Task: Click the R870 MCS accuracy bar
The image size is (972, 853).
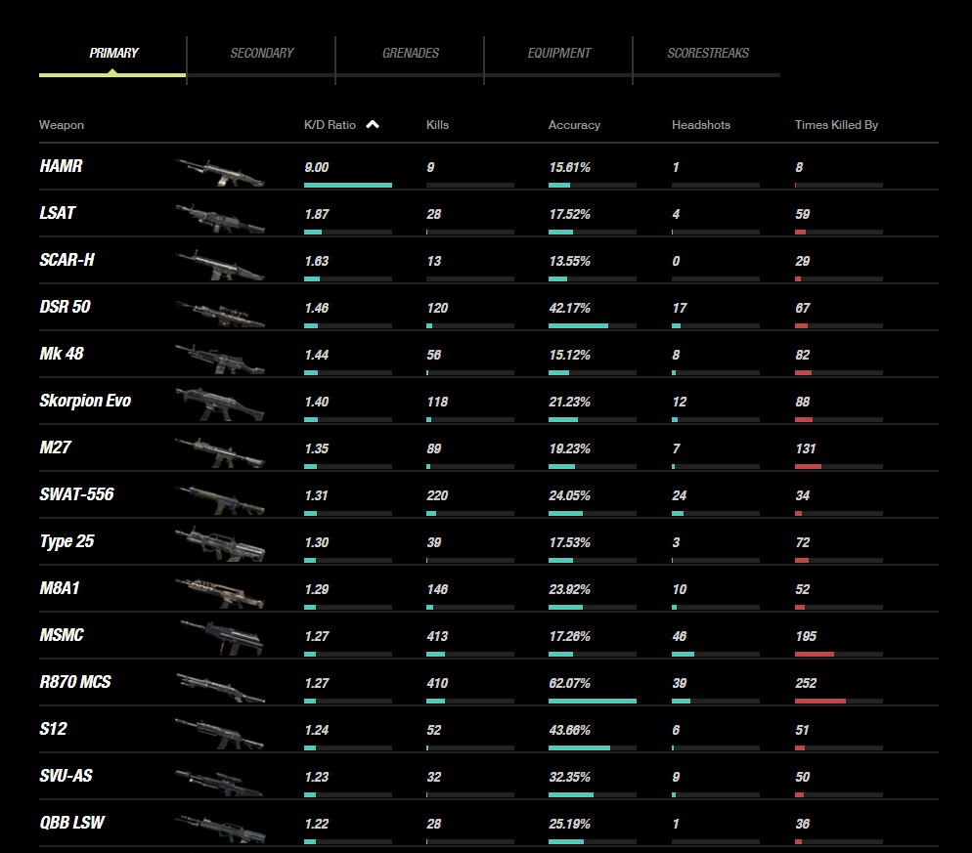Action: (592, 701)
